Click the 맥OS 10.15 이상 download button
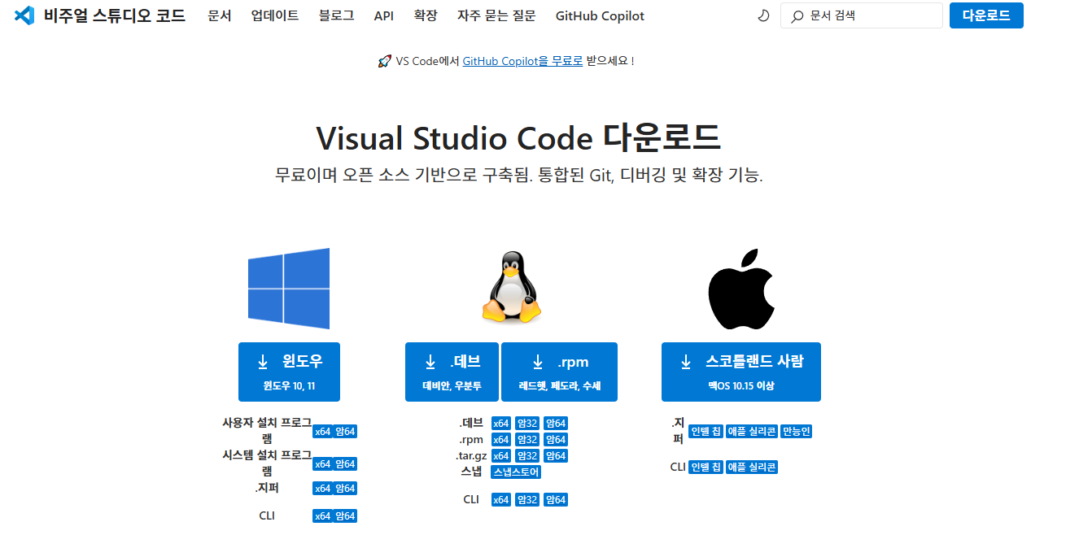 click(x=740, y=372)
